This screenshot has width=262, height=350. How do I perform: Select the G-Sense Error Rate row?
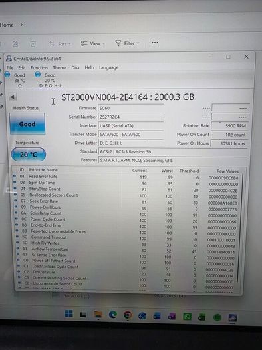126,255
